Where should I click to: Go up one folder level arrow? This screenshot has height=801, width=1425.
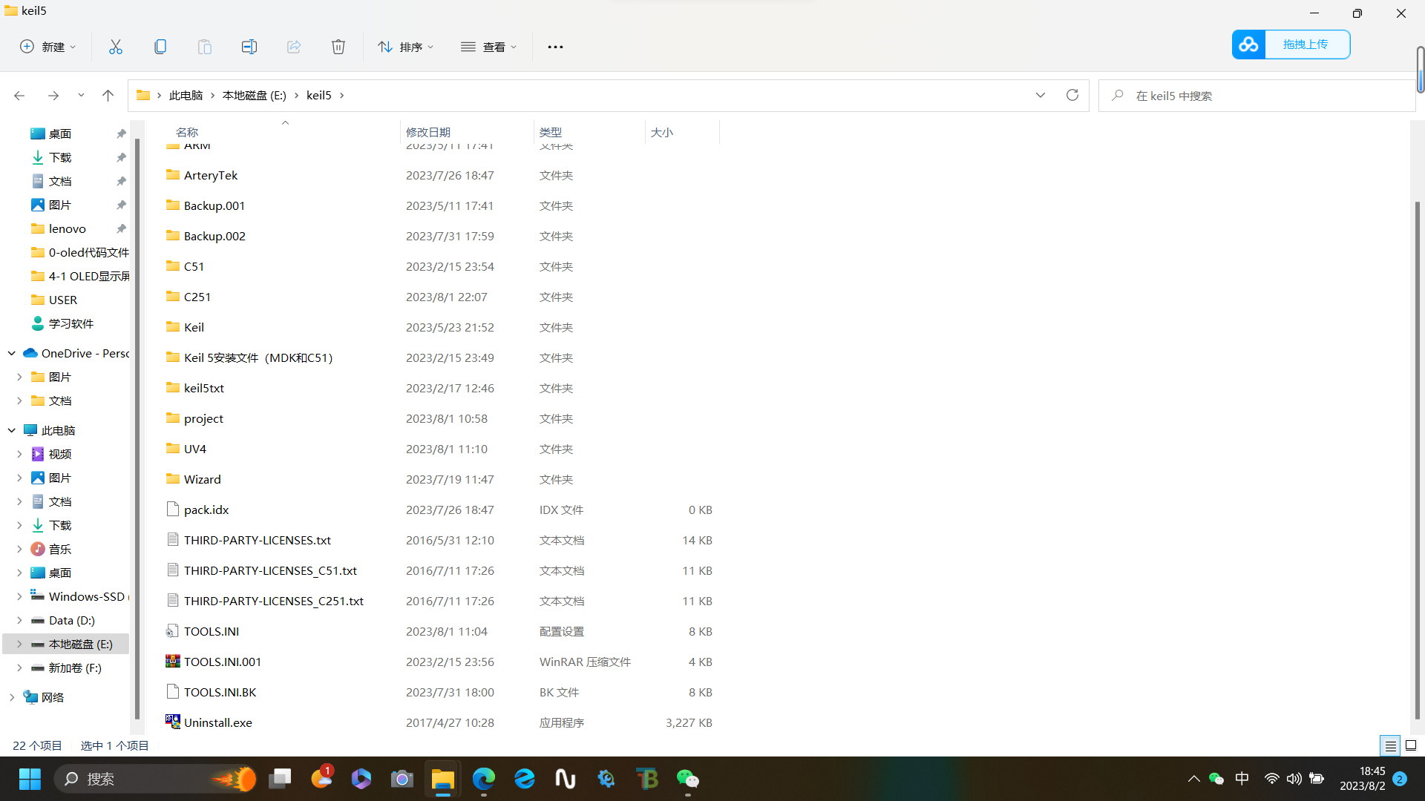coord(108,95)
